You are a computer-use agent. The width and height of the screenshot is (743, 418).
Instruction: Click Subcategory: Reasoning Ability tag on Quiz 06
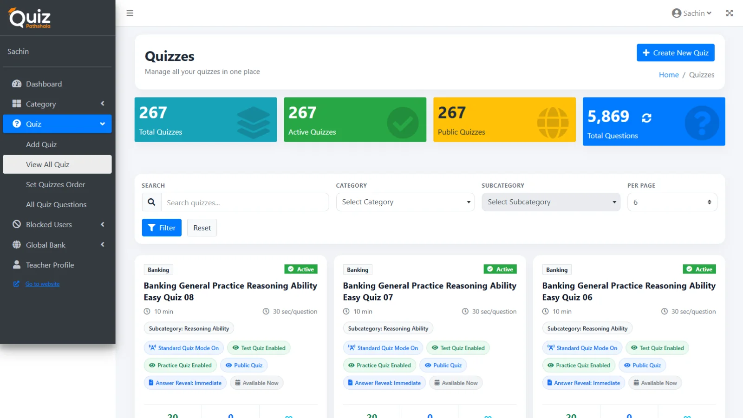(x=587, y=328)
